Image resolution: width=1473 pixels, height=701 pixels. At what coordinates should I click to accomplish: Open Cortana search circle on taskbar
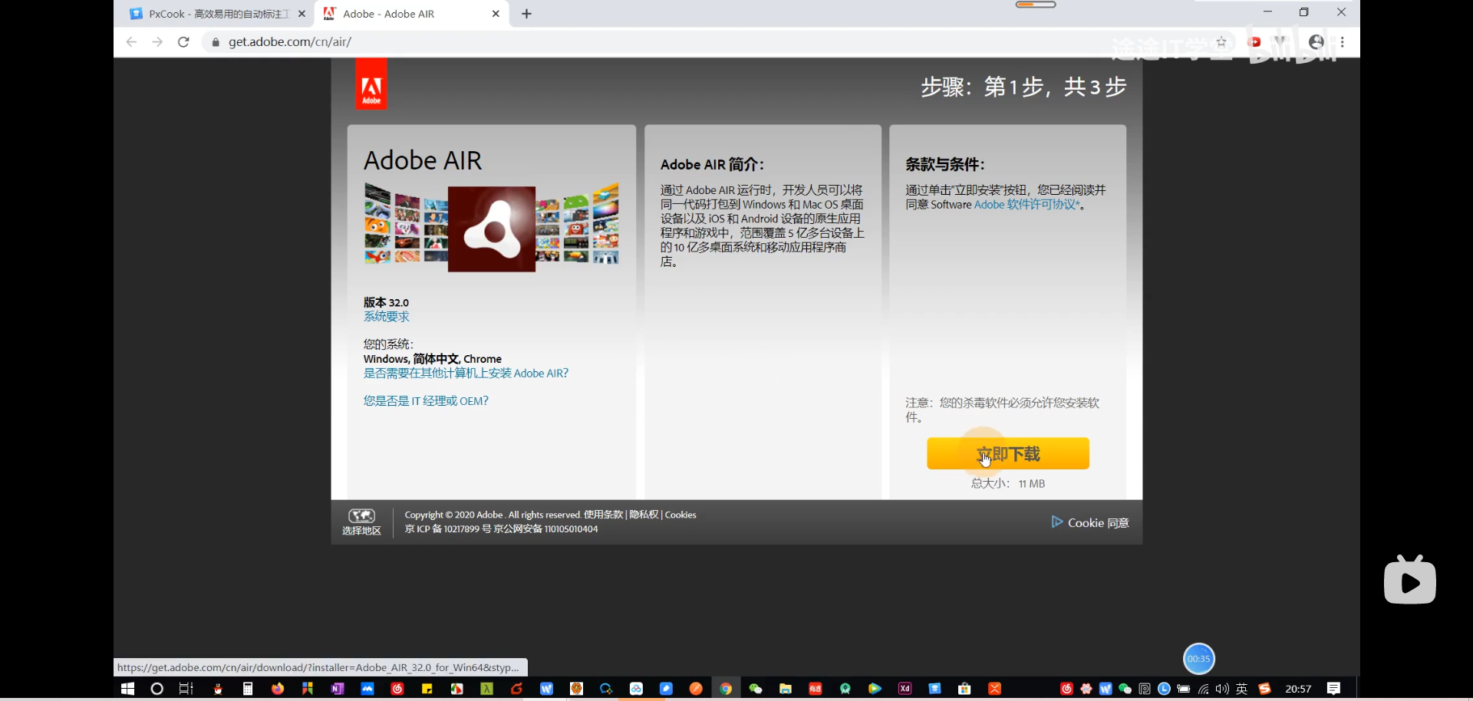pos(157,689)
